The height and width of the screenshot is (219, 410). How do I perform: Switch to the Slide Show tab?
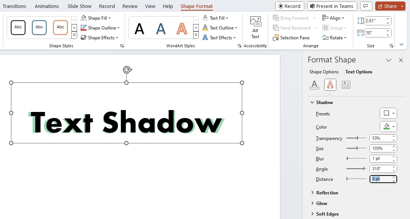click(x=79, y=6)
